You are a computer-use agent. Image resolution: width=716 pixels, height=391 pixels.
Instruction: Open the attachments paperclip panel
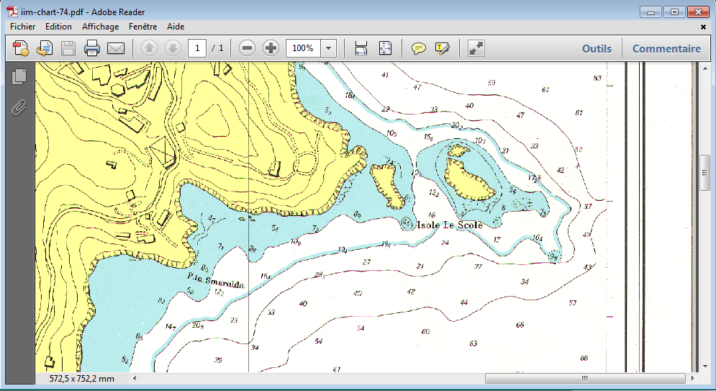(x=19, y=108)
